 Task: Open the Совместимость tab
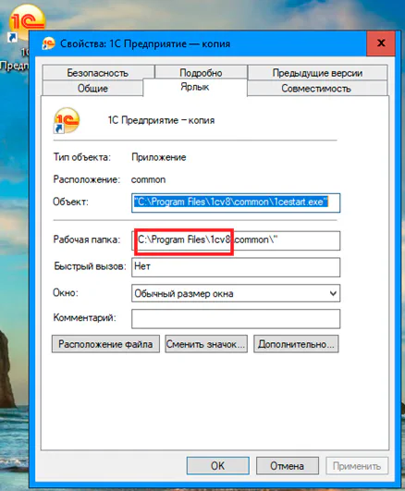(x=317, y=88)
